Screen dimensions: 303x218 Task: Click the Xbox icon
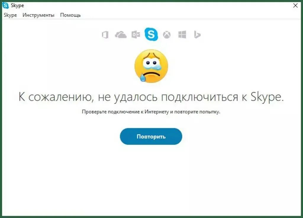[x=167, y=35]
